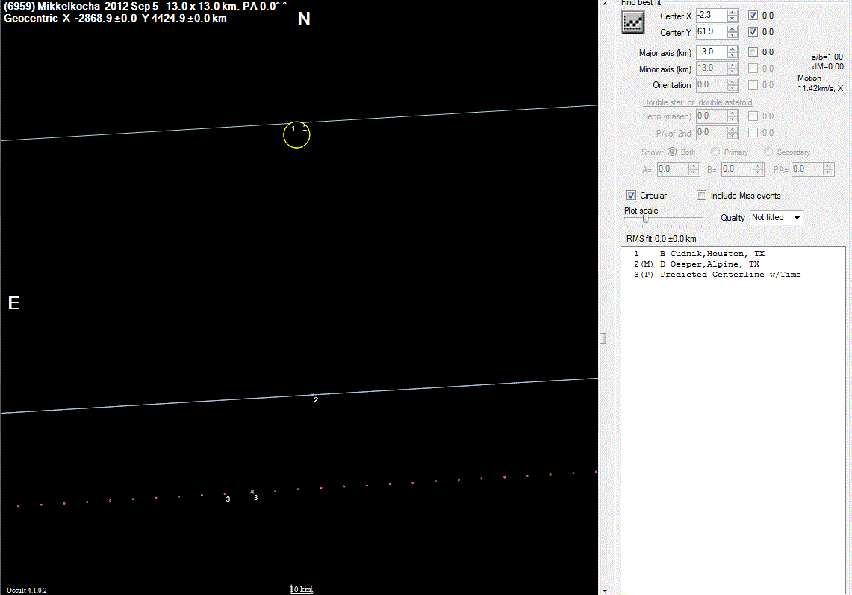
Task: Click the PA= spinner arrows
Action: pyautogui.click(x=828, y=169)
